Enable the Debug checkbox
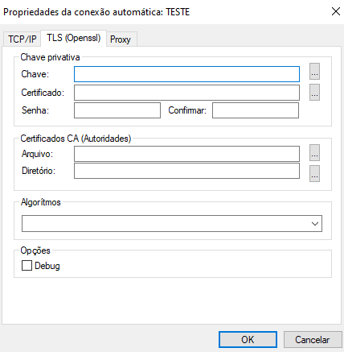This screenshot has width=344, height=352. pos(27,266)
